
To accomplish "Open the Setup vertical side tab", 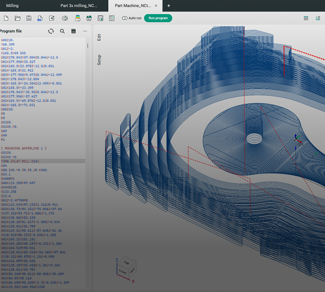I will click(99, 60).
